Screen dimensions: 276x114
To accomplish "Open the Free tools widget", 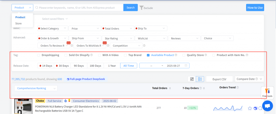I will 267,92.
